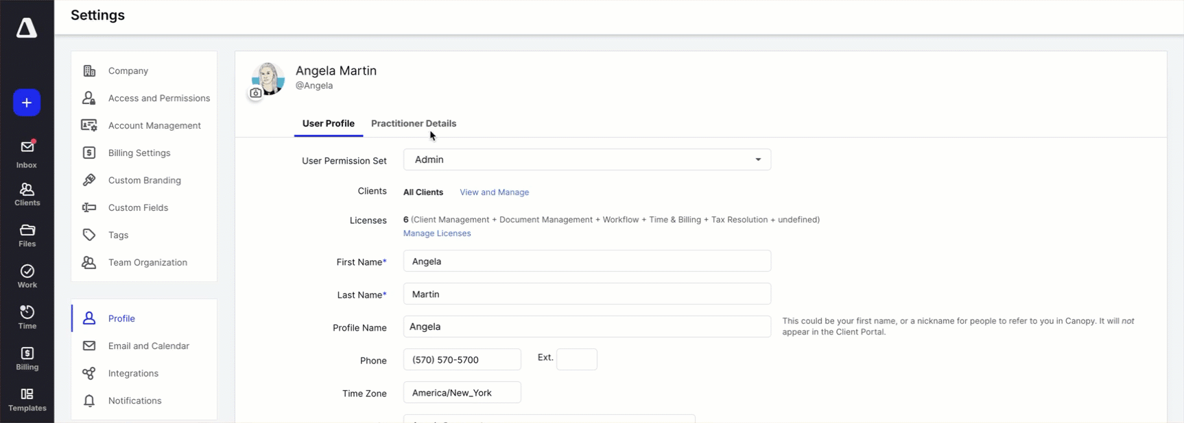The image size is (1184, 423).
Task: Open the Inbox from the sidebar
Action: click(x=27, y=154)
